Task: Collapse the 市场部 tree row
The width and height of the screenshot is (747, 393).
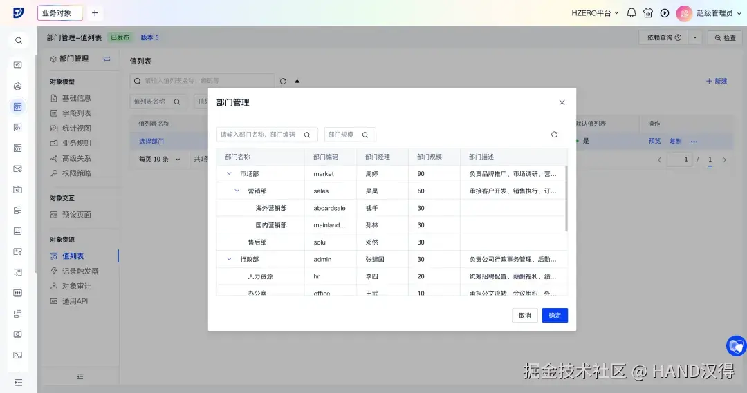Action: pyautogui.click(x=229, y=173)
